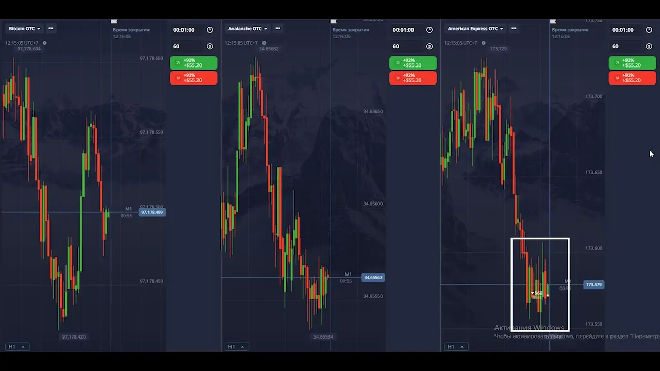
Task: Open the Bitcoin OTC chart three-dot menu
Action: point(51,29)
